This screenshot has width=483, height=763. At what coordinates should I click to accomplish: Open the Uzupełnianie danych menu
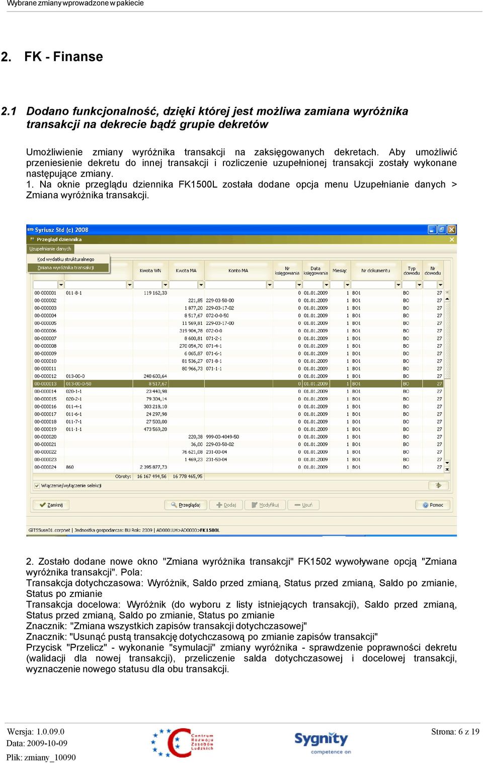point(50,249)
